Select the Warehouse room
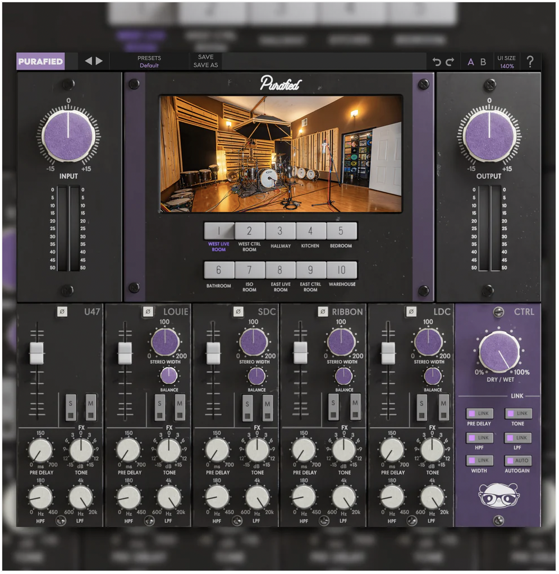The image size is (559, 574). (341, 271)
